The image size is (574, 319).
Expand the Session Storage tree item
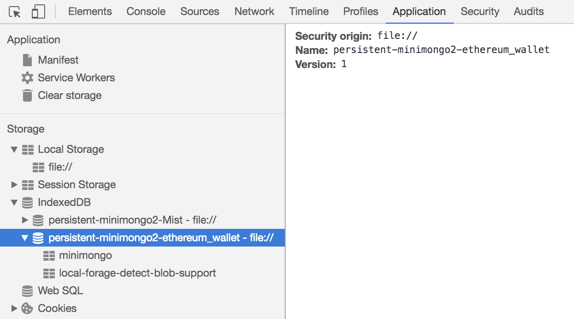[x=15, y=185]
